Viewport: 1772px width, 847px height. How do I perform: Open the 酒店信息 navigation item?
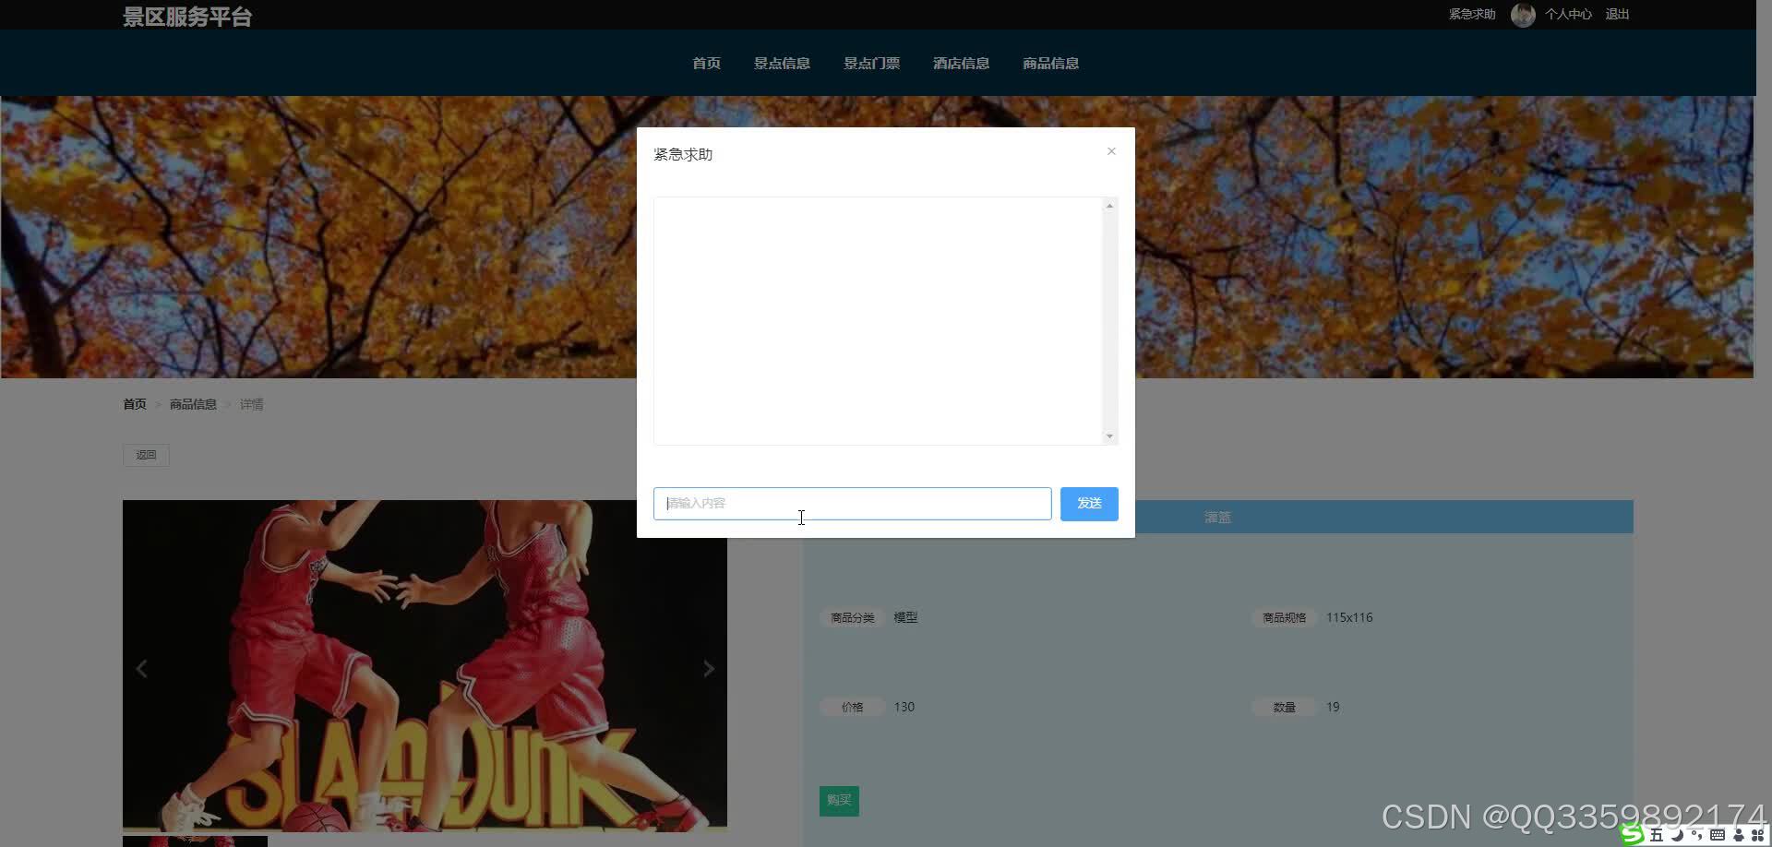tap(961, 63)
